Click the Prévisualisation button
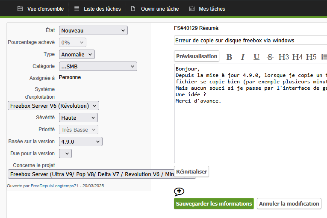 pos(197,56)
